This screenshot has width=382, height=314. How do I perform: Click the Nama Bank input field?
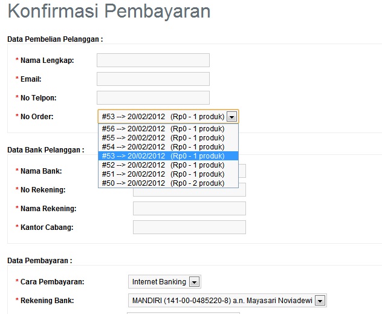click(x=242, y=171)
